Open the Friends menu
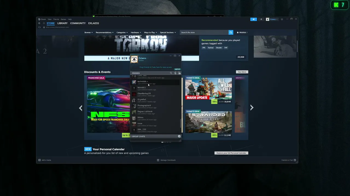The height and width of the screenshot is (196, 350). coord(56,19)
